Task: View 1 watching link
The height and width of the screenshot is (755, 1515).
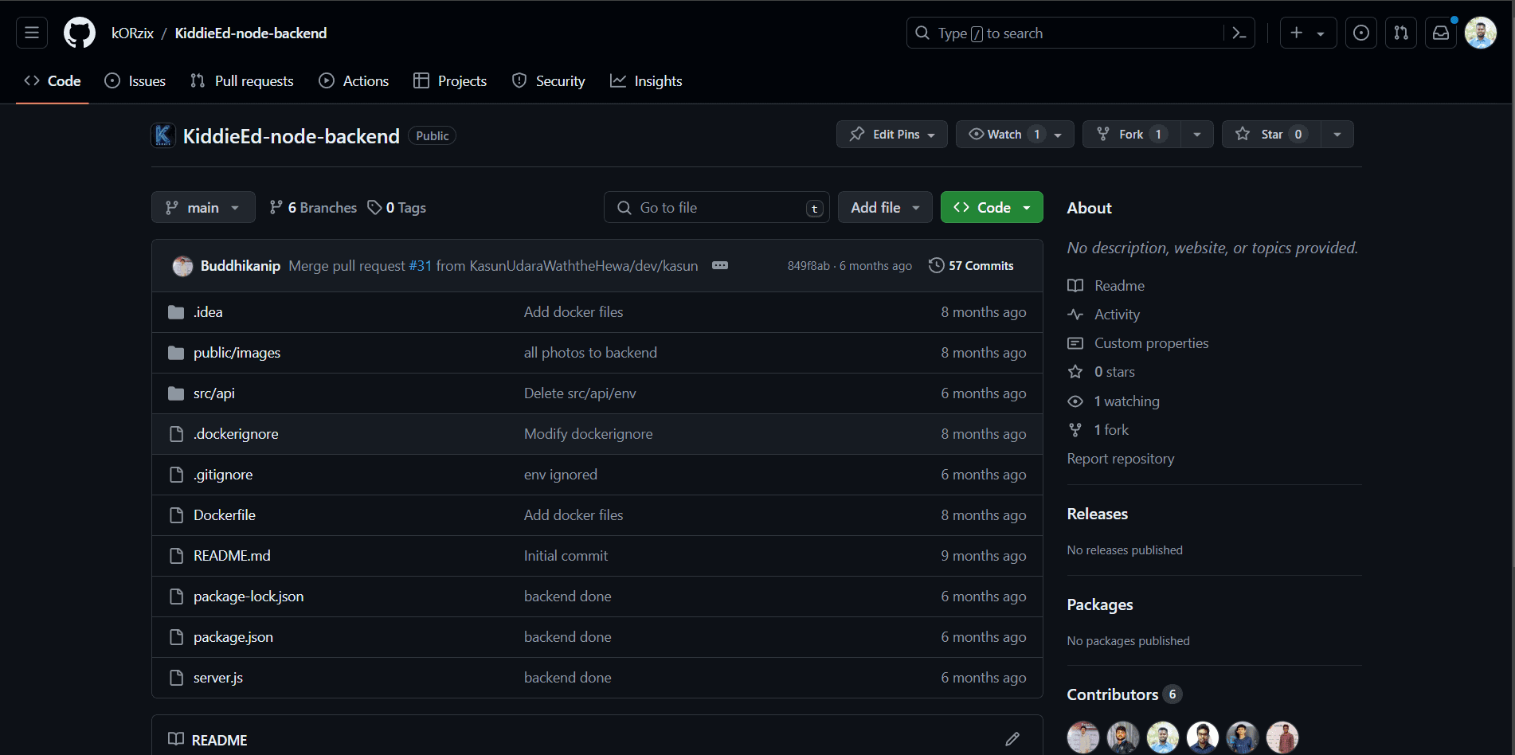Action: pos(1114,401)
